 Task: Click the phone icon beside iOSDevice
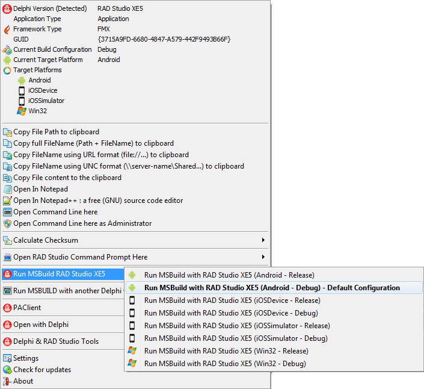point(22,91)
